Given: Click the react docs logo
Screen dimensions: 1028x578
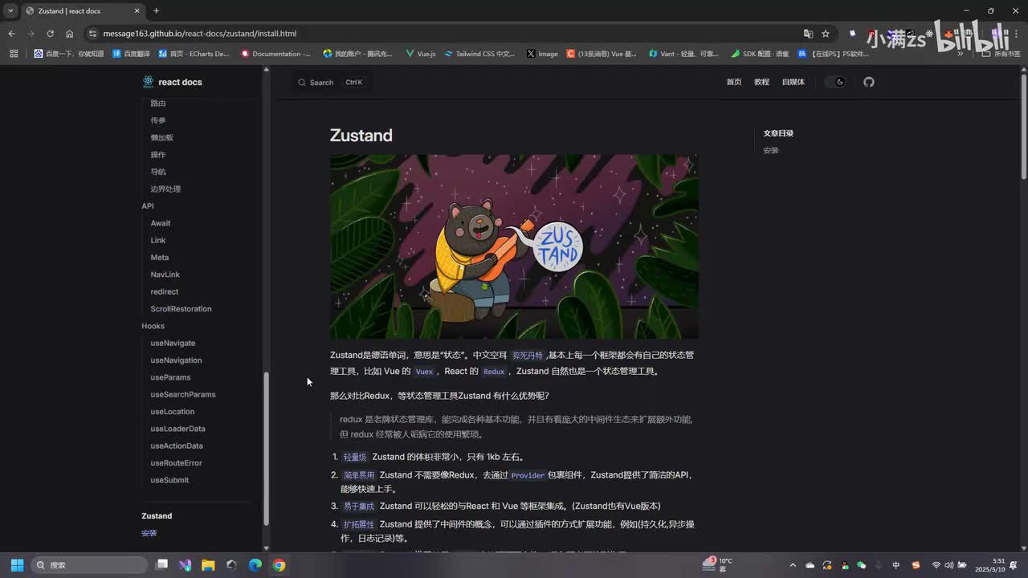Looking at the screenshot, I should [172, 82].
